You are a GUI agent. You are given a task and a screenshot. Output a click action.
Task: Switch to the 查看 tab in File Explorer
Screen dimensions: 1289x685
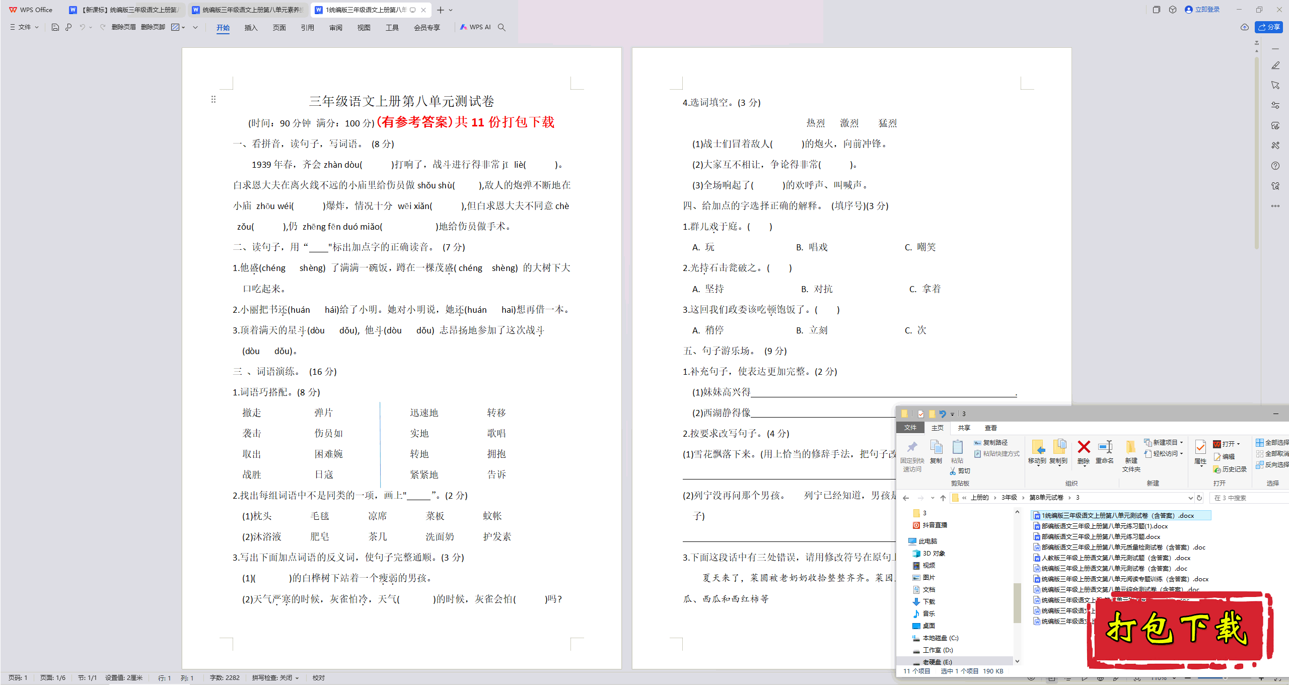coord(991,428)
